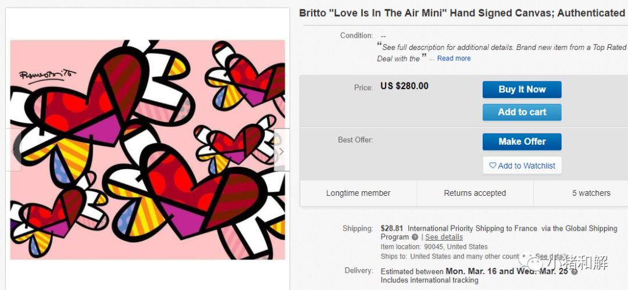Viewport: 628px width, 290px height.
Task: Add the item to cart
Action: click(x=522, y=112)
